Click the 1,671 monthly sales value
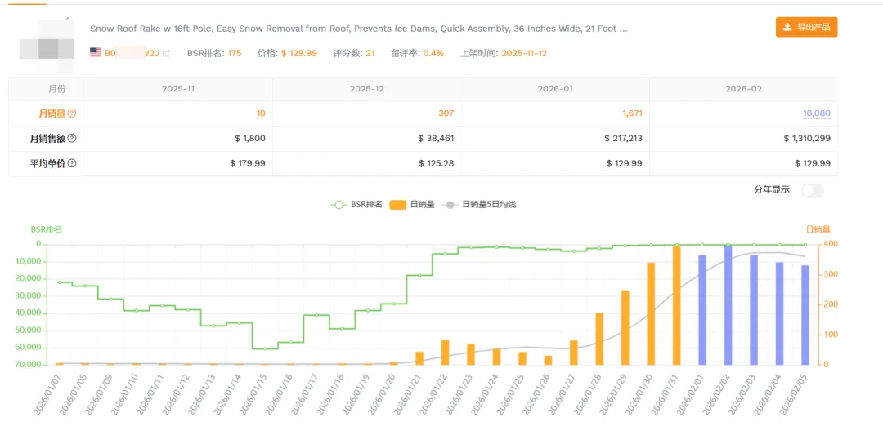The image size is (883, 435). point(628,113)
